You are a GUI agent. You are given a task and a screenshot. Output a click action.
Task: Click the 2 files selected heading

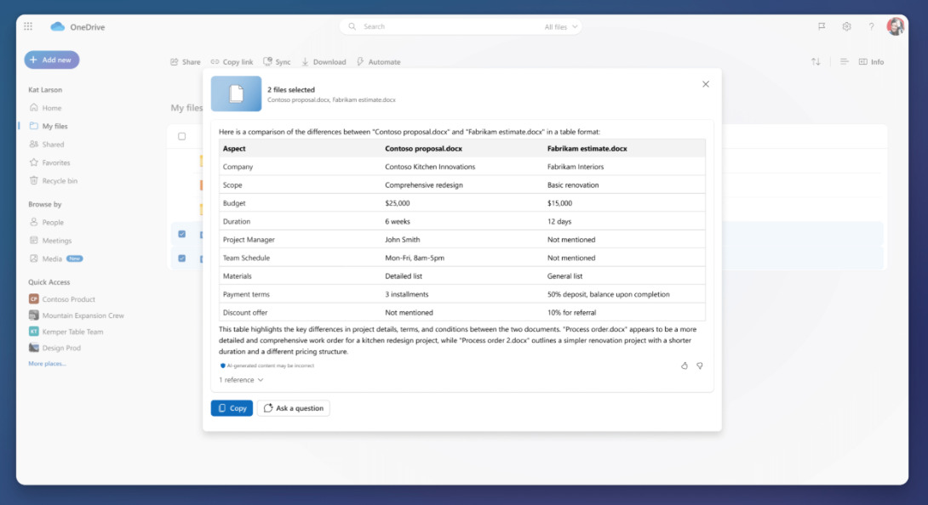(x=290, y=90)
